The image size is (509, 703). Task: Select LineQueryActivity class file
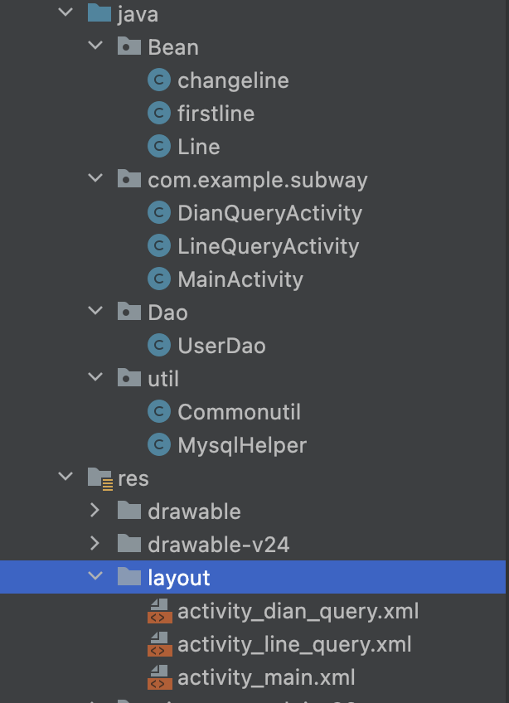[x=268, y=246]
